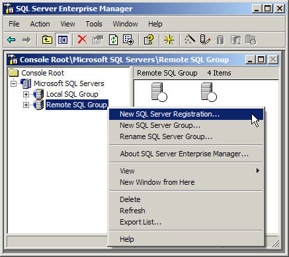This screenshot has width=289, height=257.
Task: Maximize the Console Root child window
Action: coord(261,60)
